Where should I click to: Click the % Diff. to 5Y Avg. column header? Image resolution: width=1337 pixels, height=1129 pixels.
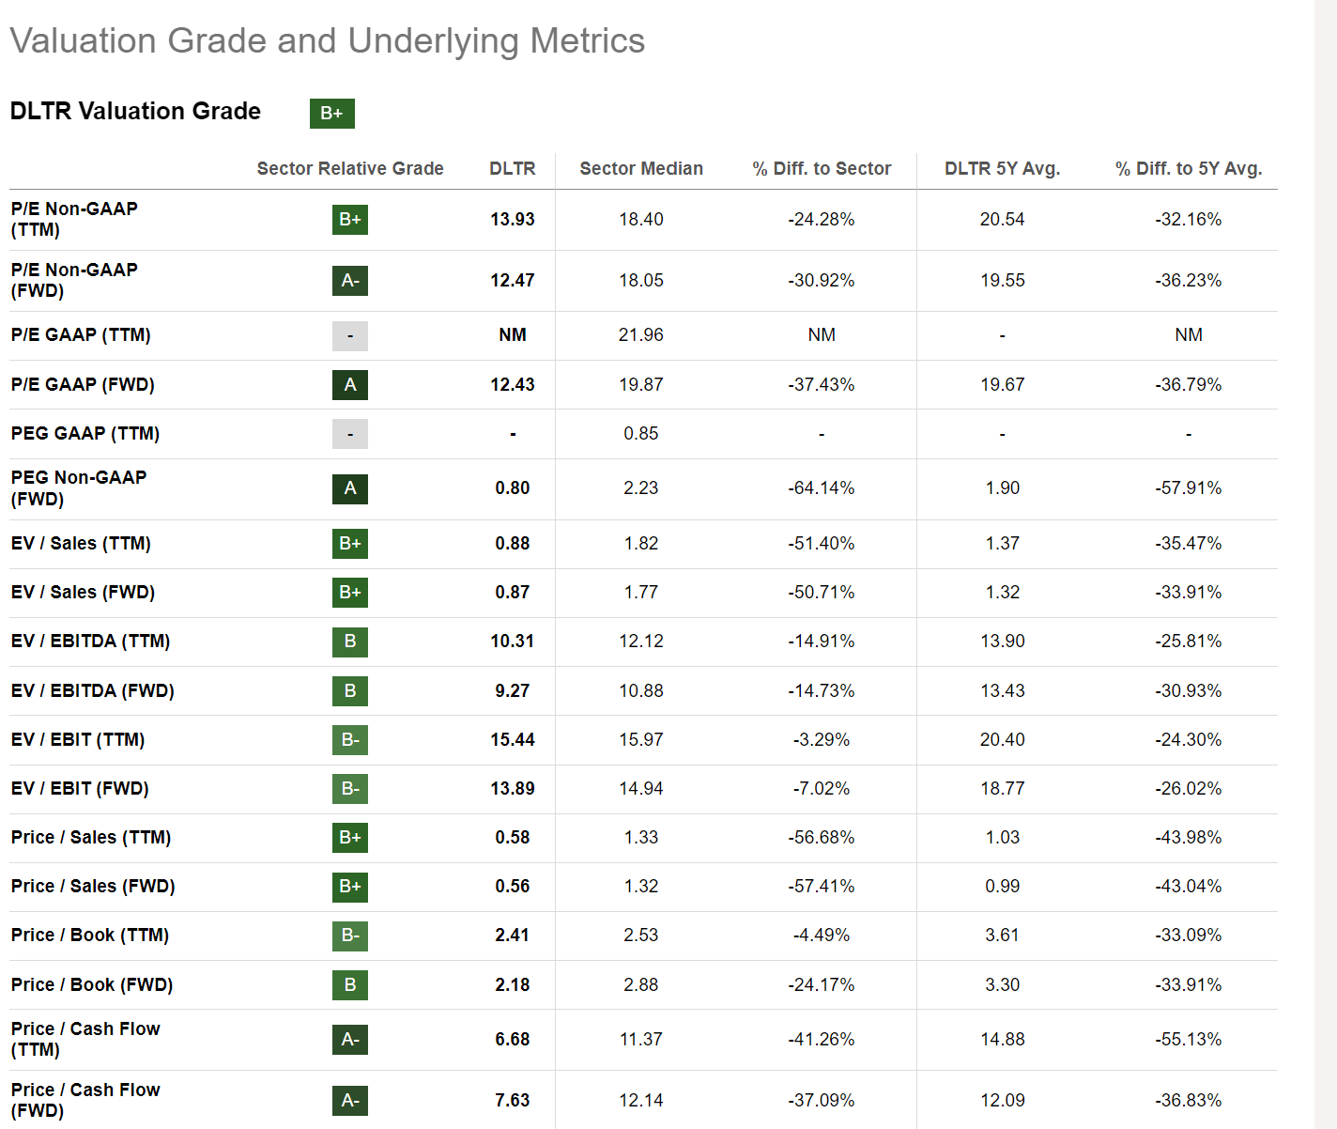click(1189, 169)
